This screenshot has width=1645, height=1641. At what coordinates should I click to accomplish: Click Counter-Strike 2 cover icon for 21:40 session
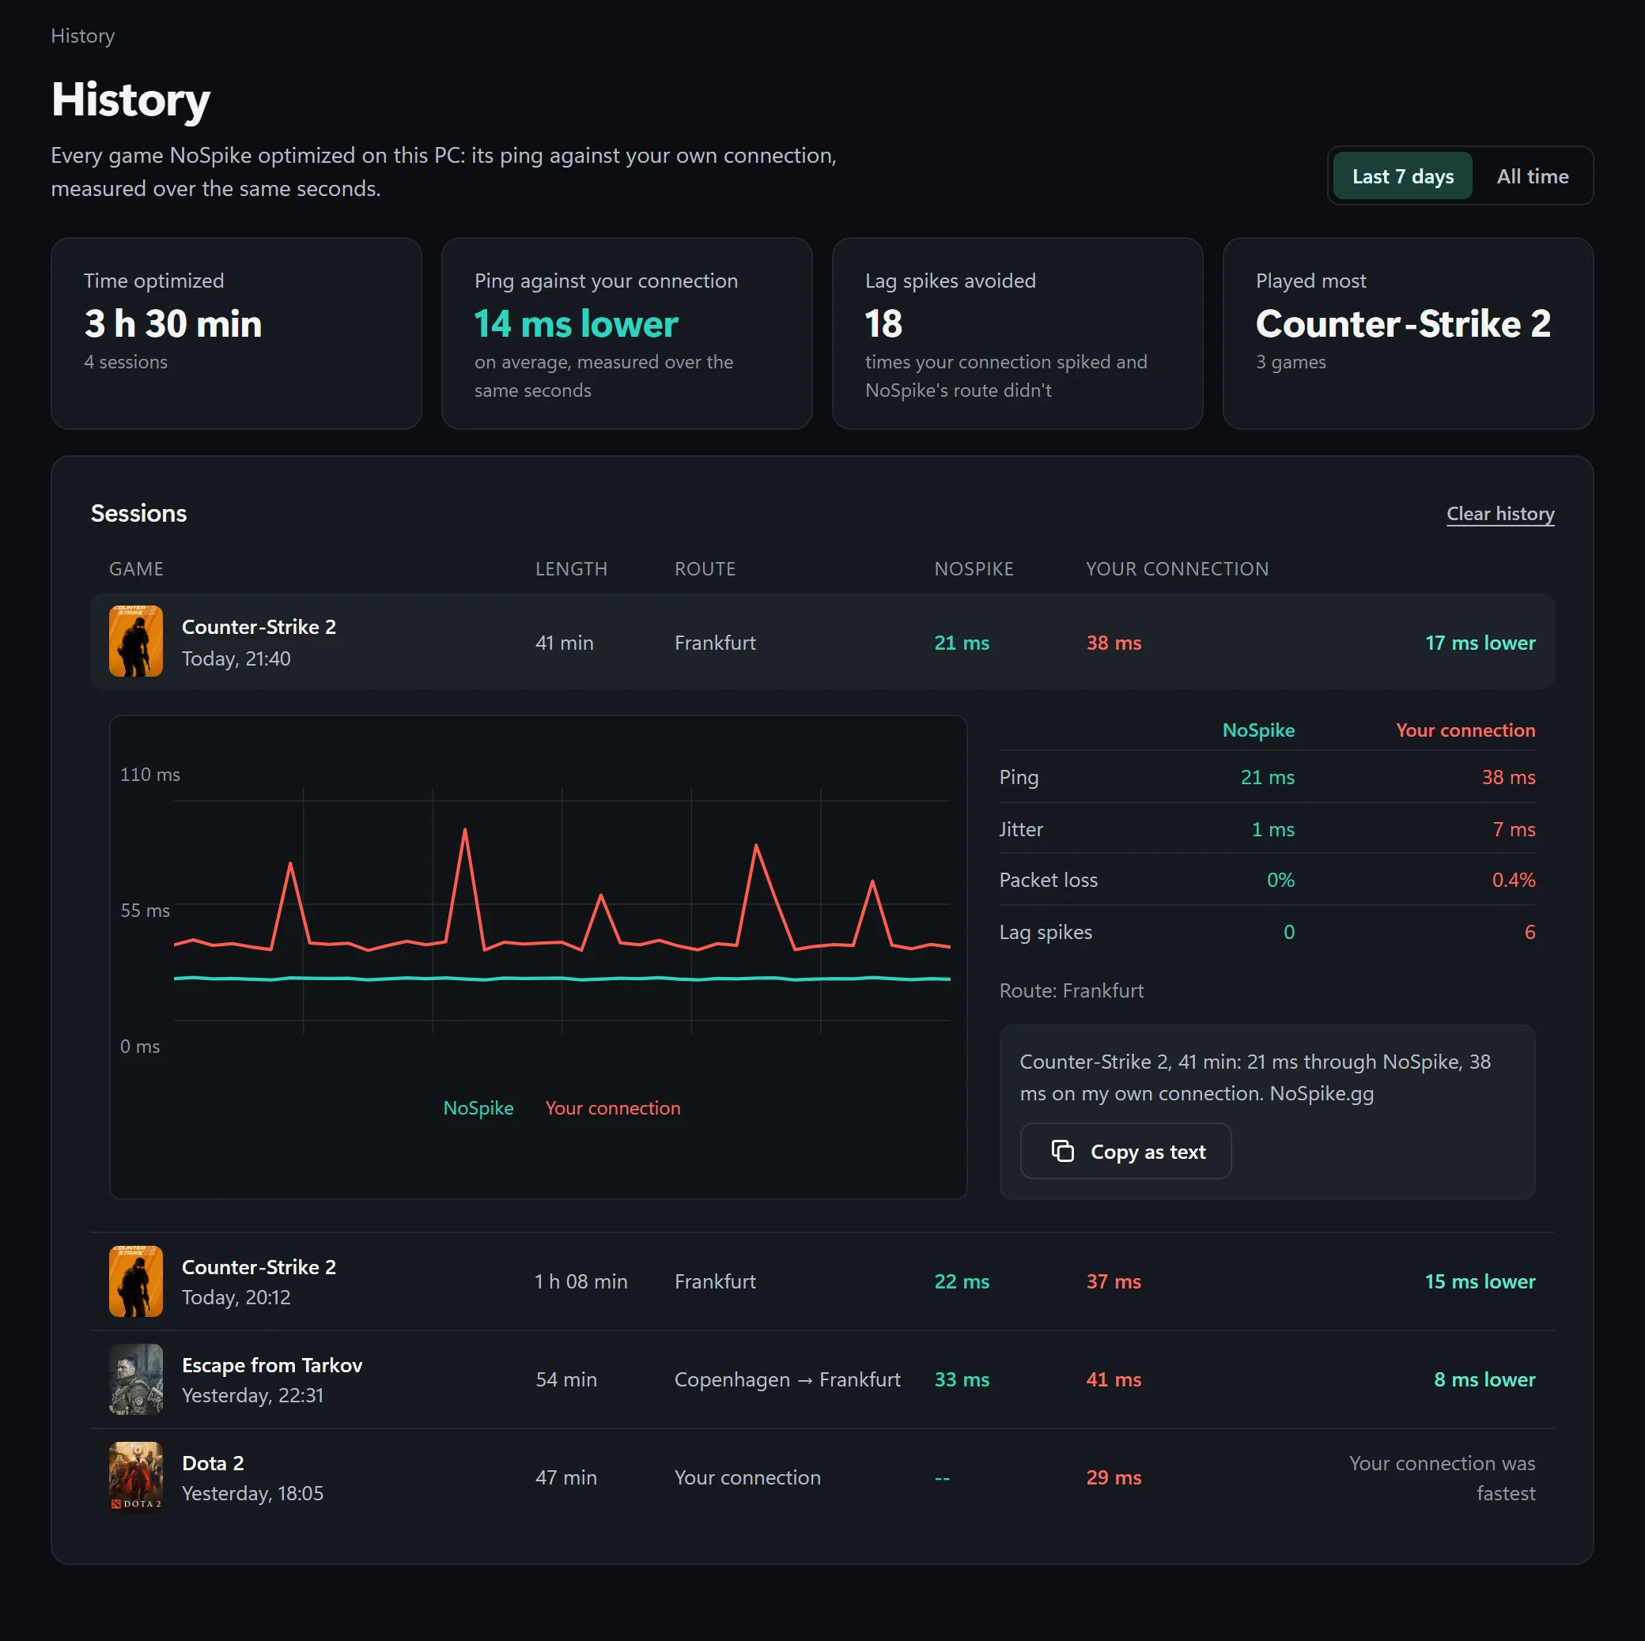point(136,642)
